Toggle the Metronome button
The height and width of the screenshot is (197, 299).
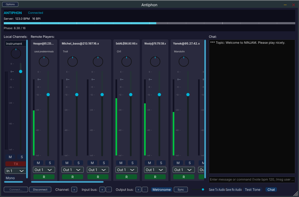tap(162, 189)
